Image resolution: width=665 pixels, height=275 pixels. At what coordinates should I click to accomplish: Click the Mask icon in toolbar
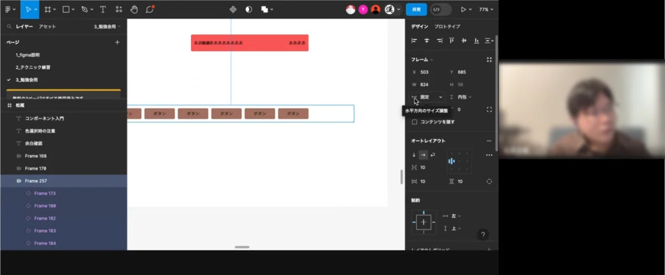249,9
